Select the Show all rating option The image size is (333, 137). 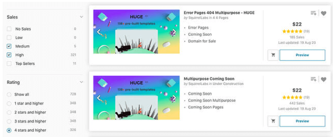(9, 95)
